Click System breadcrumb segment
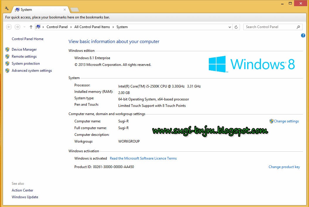 (122, 27)
